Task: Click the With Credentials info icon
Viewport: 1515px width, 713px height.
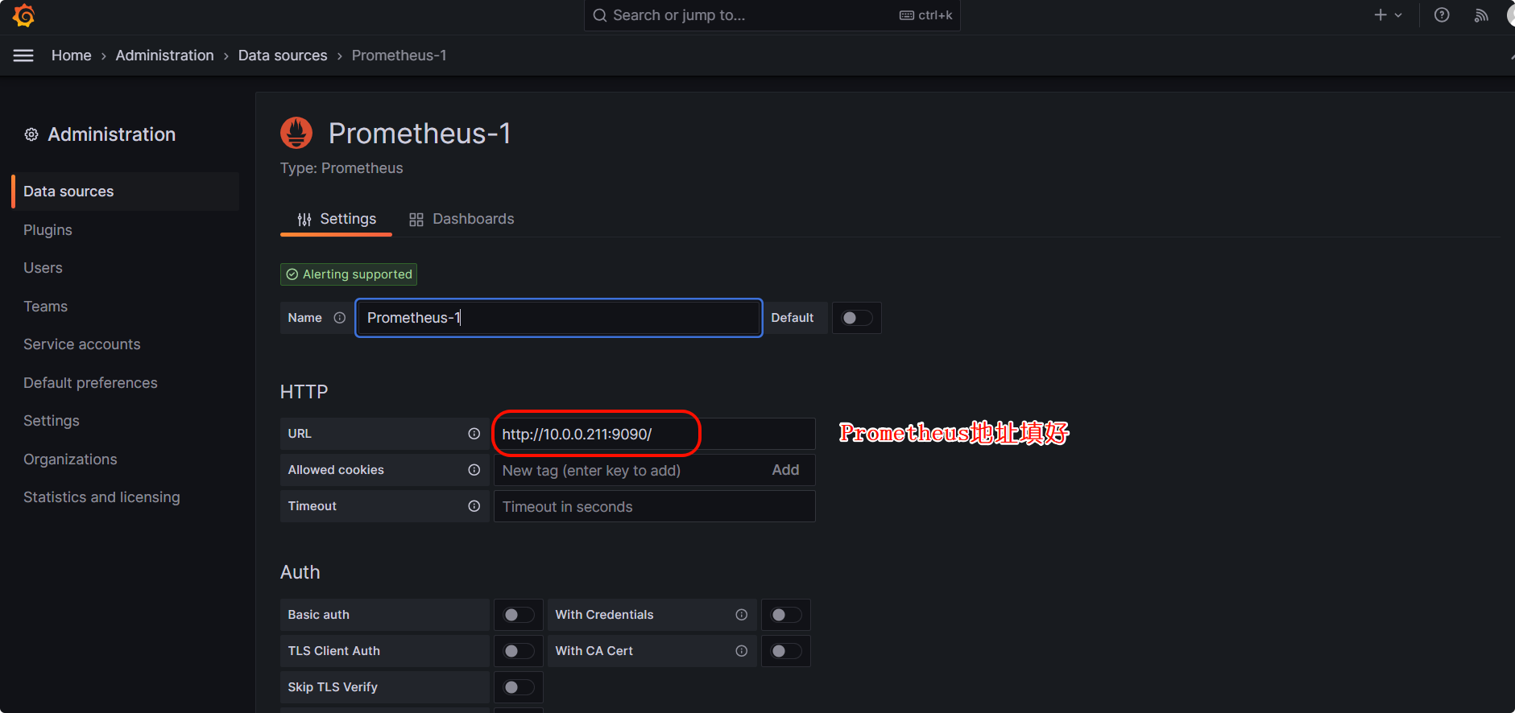Action: tap(741, 615)
